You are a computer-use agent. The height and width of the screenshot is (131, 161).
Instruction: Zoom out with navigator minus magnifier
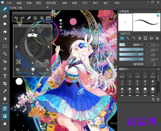[x=18, y=70]
